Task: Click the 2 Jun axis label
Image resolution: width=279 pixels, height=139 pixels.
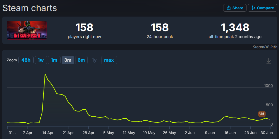Action: pos(190,133)
